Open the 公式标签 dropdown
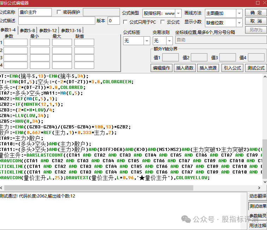Viewport: 267px width, 230px height. tap(147, 41)
